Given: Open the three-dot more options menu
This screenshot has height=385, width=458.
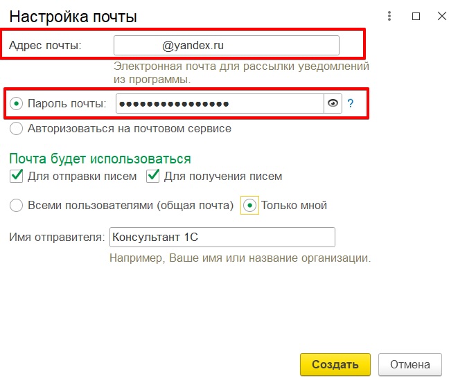Looking at the screenshot, I should [x=389, y=16].
